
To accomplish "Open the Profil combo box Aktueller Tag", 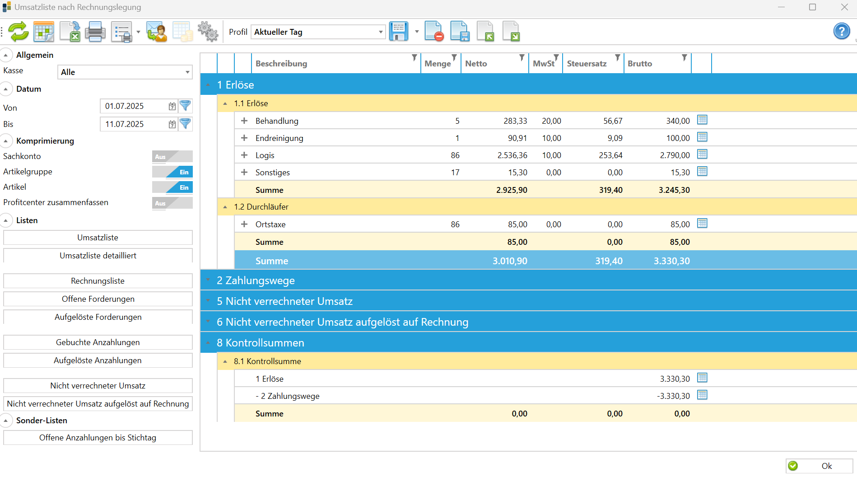I will [318, 32].
